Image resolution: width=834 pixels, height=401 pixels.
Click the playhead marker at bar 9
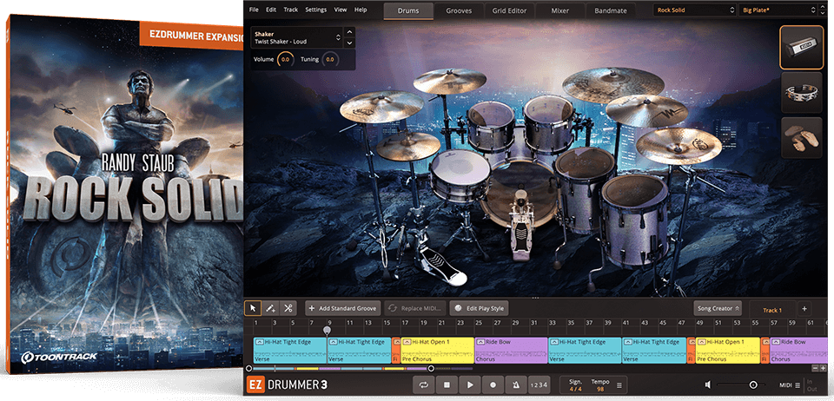click(x=328, y=331)
